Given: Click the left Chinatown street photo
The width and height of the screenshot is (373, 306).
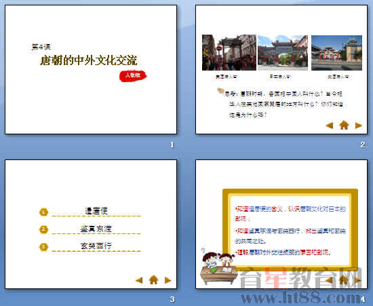Looking at the screenshot, I should point(229,52).
